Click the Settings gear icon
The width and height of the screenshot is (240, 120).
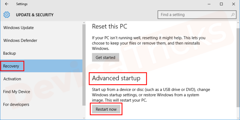click(x=7, y=15)
